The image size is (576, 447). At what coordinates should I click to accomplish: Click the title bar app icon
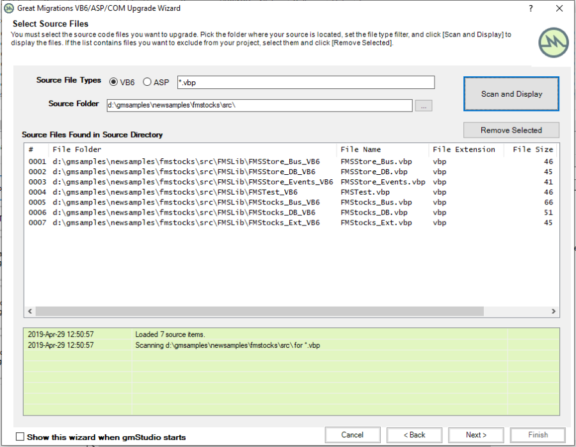pos(9,8)
